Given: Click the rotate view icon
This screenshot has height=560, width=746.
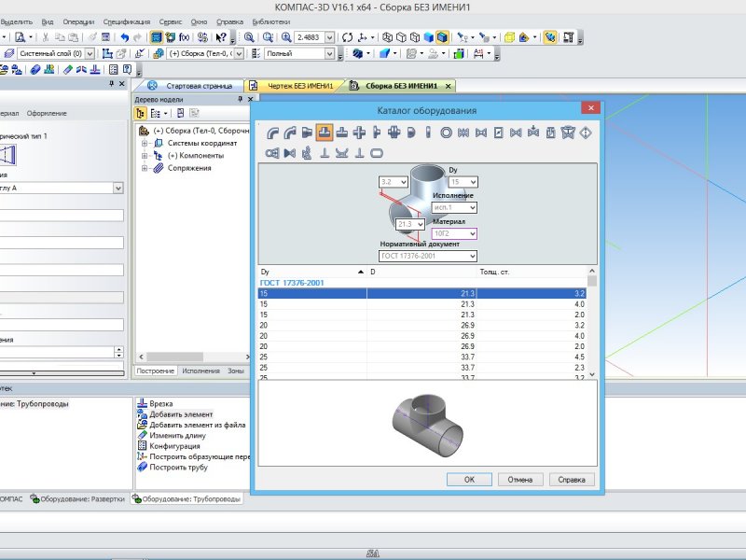Looking at the screenshot, I should (347, 37).
